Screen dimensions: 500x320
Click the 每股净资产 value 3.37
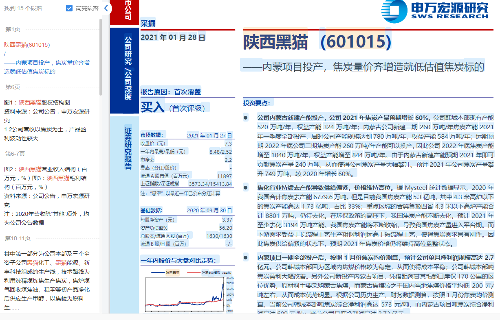coord(227,220)
